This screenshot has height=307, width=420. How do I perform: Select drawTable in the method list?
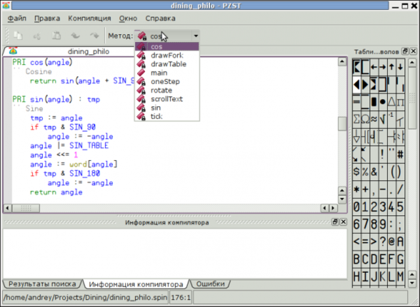pos(167,64)
